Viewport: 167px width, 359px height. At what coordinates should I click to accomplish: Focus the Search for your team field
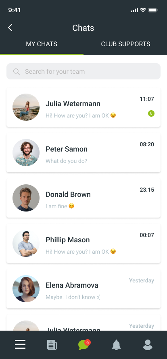83,71
